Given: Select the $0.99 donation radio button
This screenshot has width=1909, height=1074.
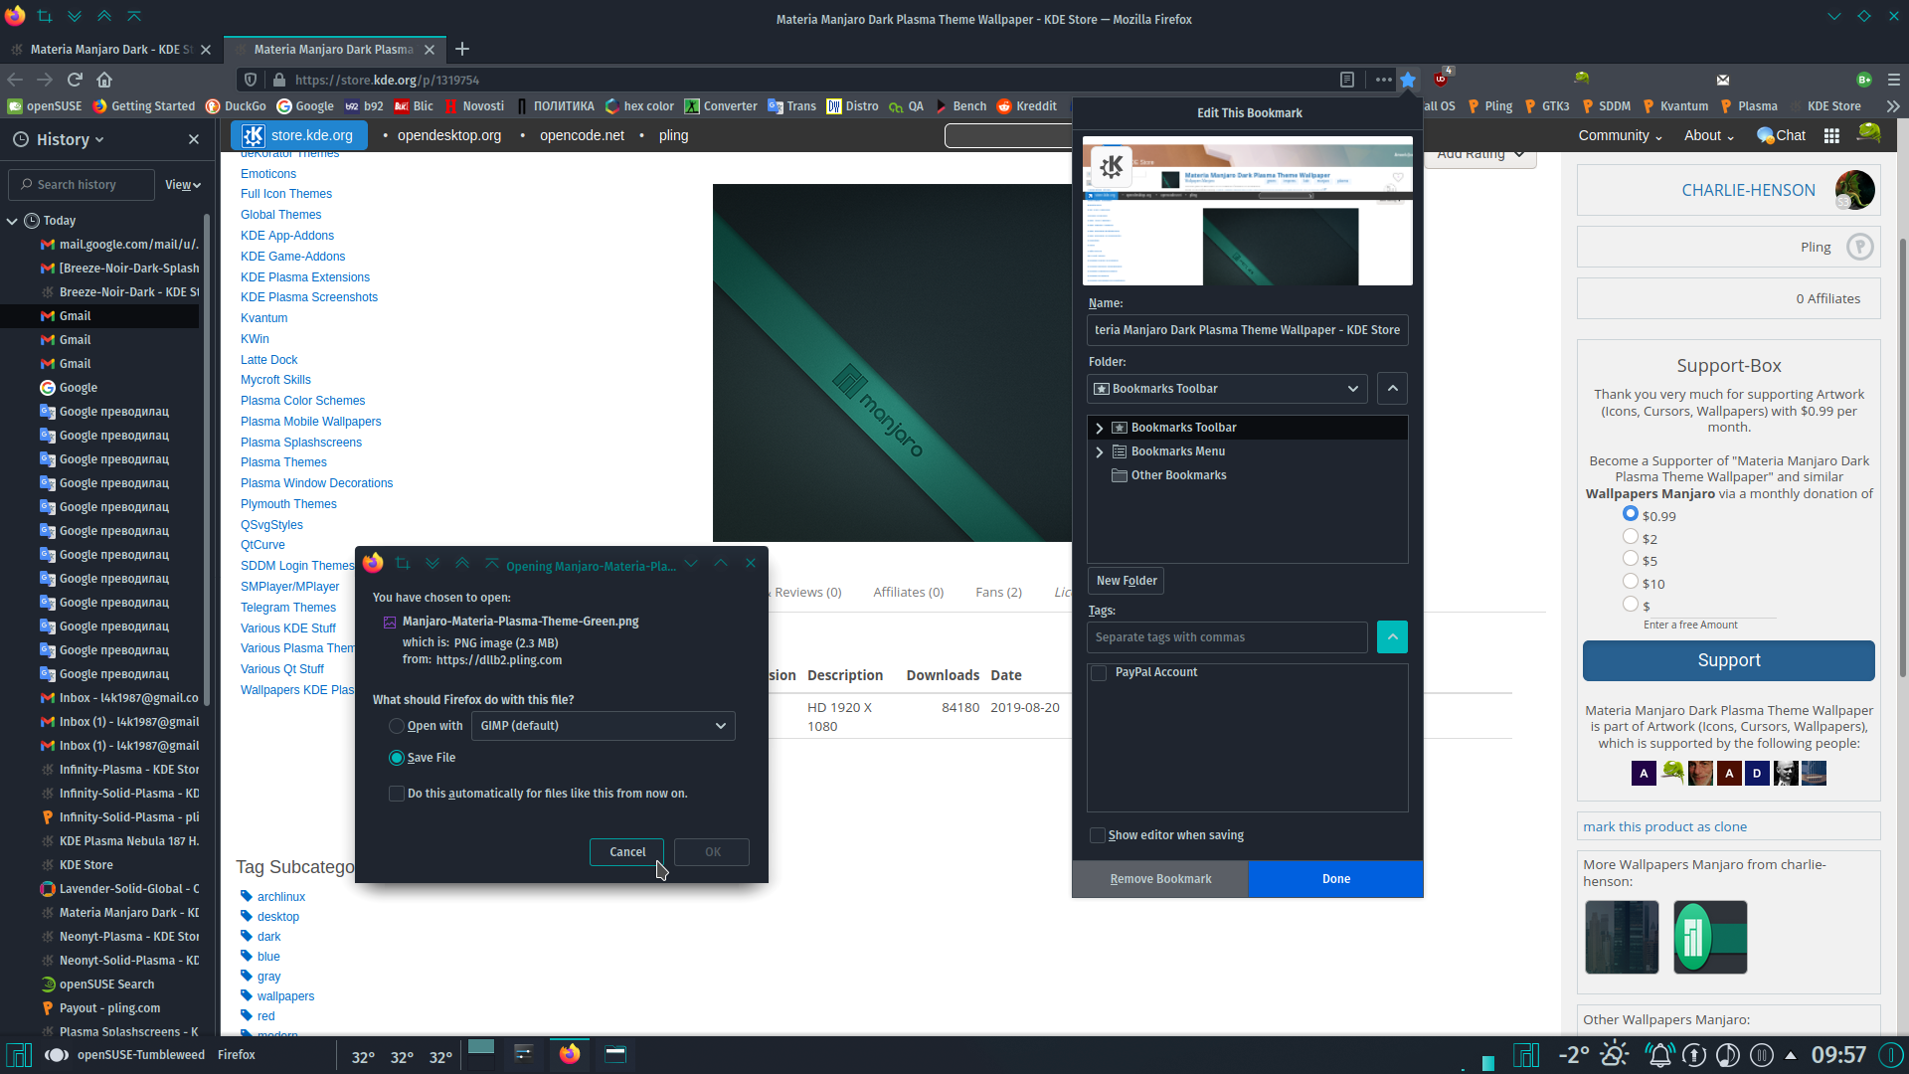Looking at the screenshot, I should [1631, 514].
